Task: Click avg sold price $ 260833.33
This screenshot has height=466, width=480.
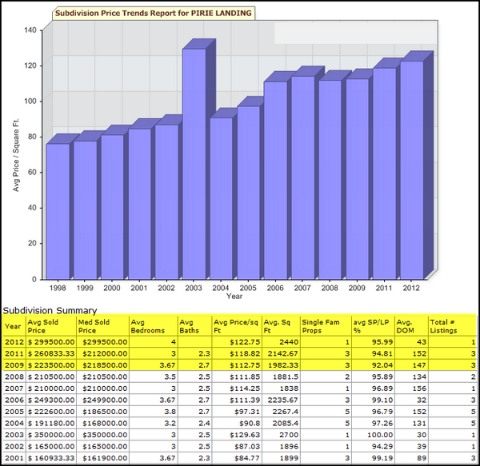Action: 51,353
